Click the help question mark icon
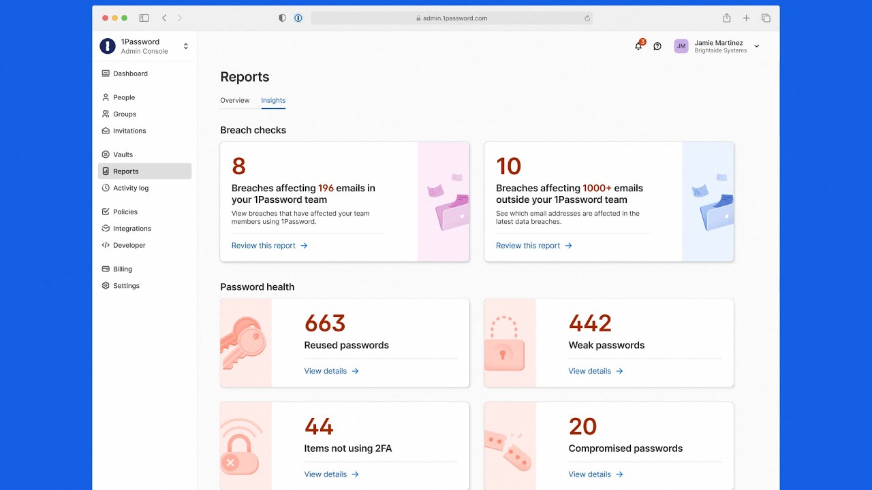Image resolution: width=872 pixels, height=490 pixels. click(x=657, y=46)
